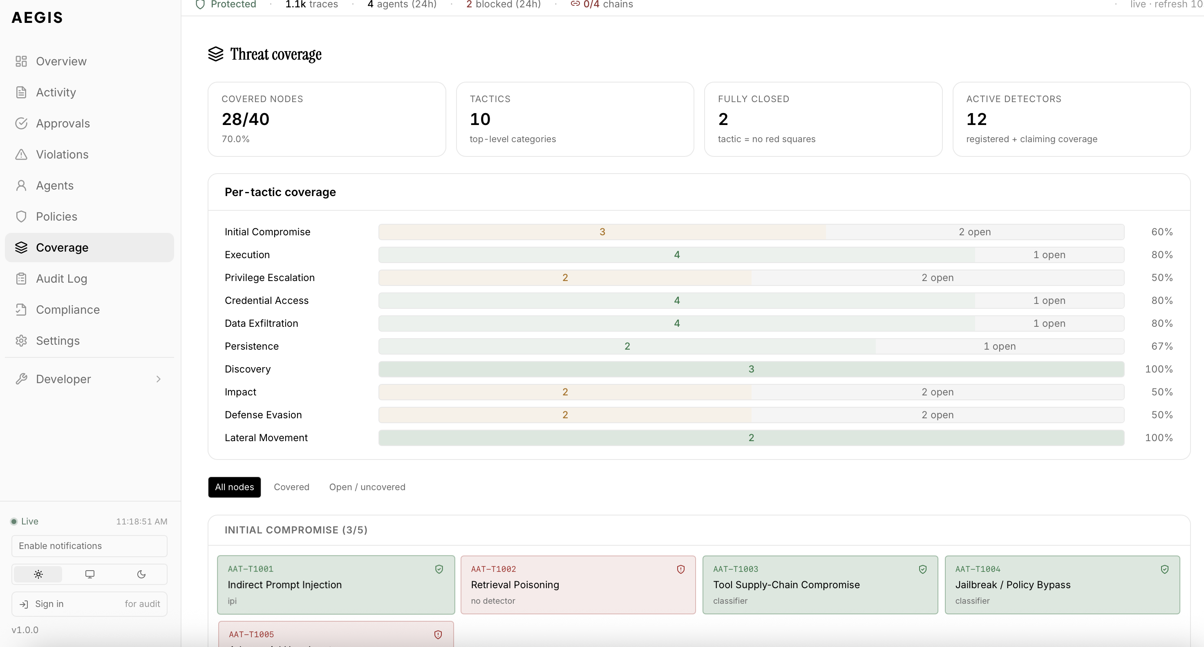
Task: Click the AEGIS logo
Action: tap(37, 18)
